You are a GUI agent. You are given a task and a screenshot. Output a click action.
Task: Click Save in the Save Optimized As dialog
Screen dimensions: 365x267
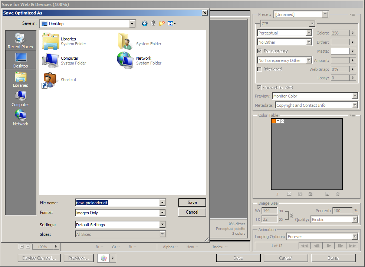(192, 202)
